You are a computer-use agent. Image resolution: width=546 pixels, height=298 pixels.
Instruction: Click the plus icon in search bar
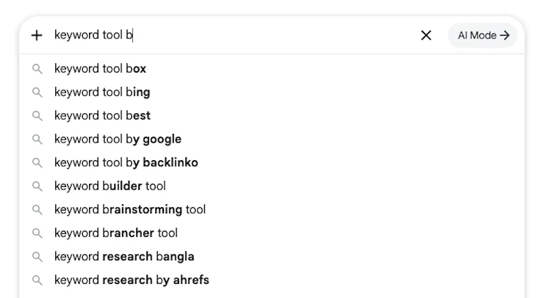click(36, 35)
